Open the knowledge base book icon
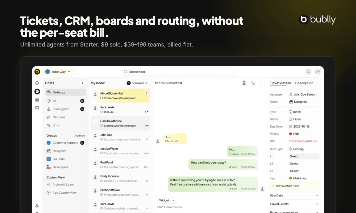 [x=37, y=107]
